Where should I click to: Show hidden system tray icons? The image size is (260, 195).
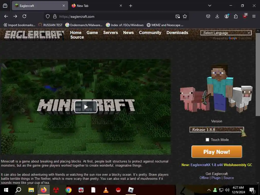tap(209, 190)
